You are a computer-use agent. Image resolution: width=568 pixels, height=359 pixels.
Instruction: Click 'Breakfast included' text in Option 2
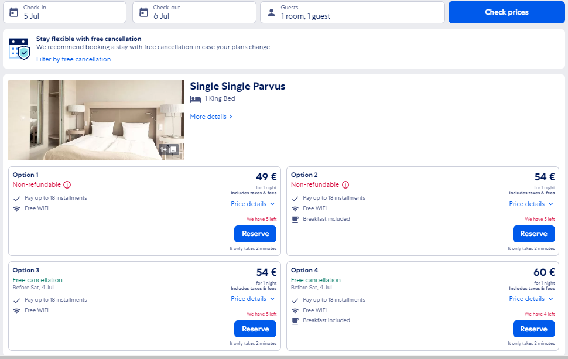point(326,219)
